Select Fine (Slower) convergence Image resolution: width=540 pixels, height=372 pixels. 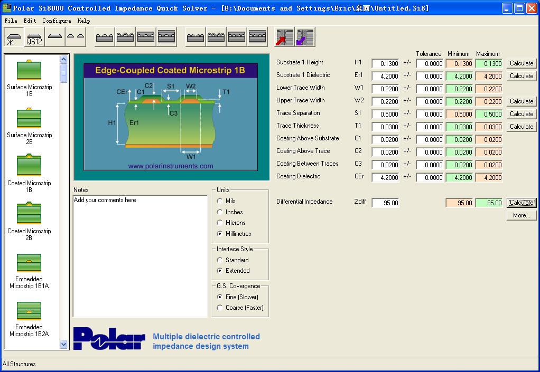tap(237, 297)
